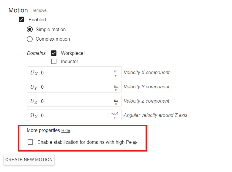Choose the Complex motion radio button
232x172 pixels.
[x=30, y=39]
